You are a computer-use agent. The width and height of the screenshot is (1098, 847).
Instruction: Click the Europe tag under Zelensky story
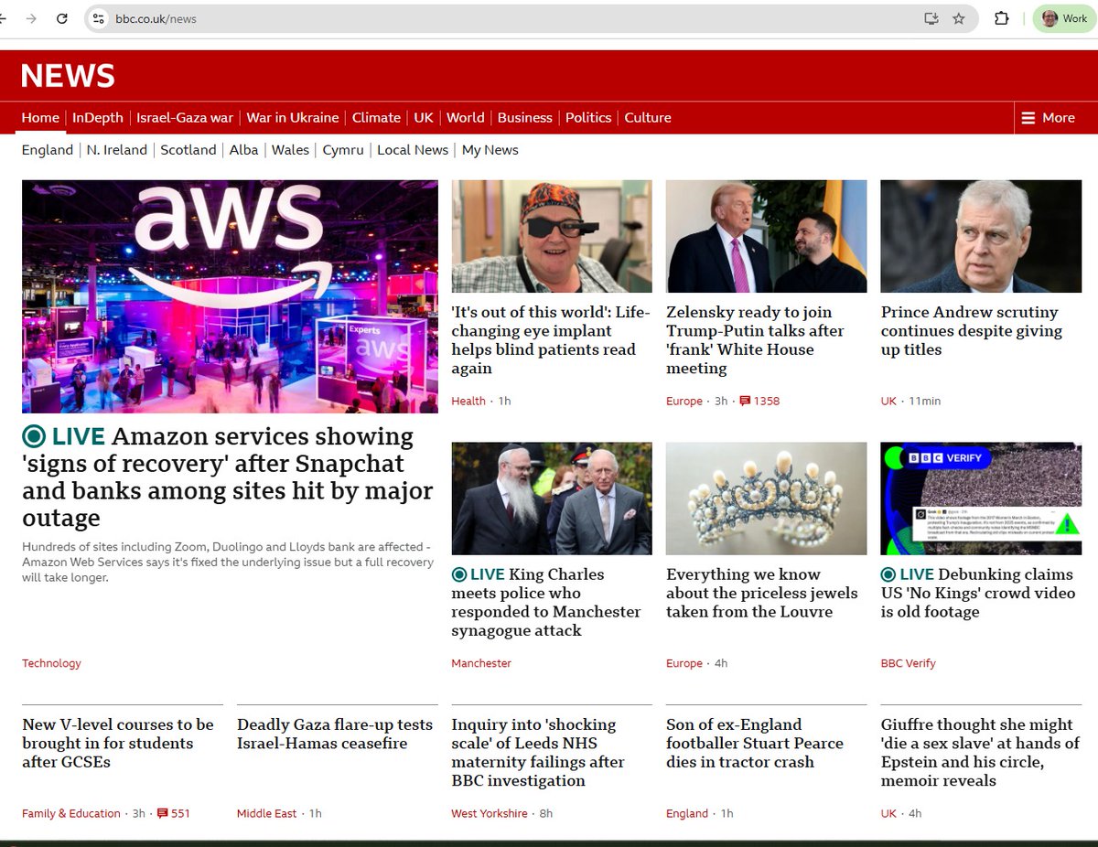pos(684,401)
